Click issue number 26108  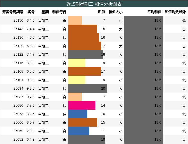pyautogui.click(x=18, y=71)
